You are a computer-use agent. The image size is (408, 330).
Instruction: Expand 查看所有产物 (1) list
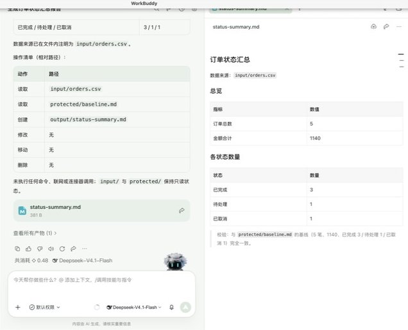[x=35, y=233]
